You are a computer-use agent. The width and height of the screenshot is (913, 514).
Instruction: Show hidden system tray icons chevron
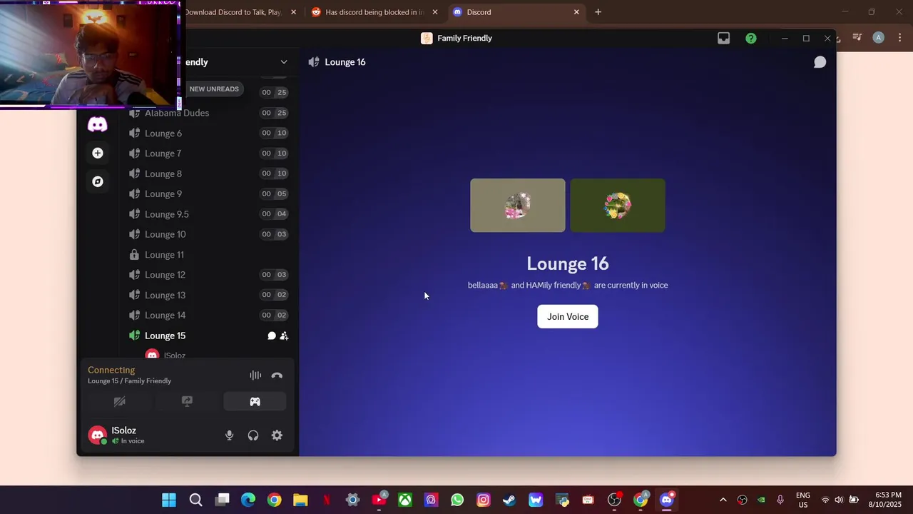tap(723, 500)
